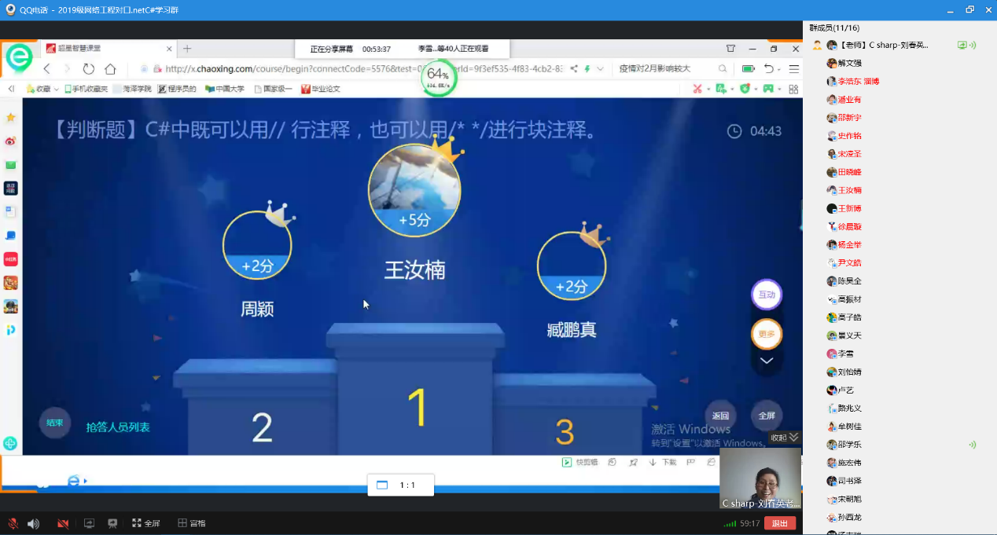Click the screen share icon in call bar
This screenshot has height=535, width=997.
click(x=89, y=523)
